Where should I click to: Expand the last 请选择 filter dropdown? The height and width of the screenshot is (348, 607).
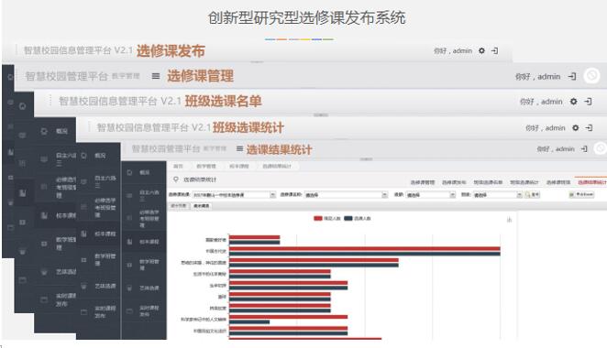point(498,195)
